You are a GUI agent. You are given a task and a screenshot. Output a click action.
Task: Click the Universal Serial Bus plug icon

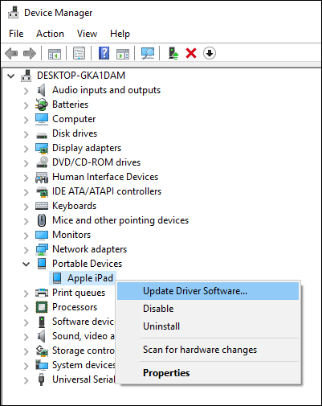coord(41,379)
